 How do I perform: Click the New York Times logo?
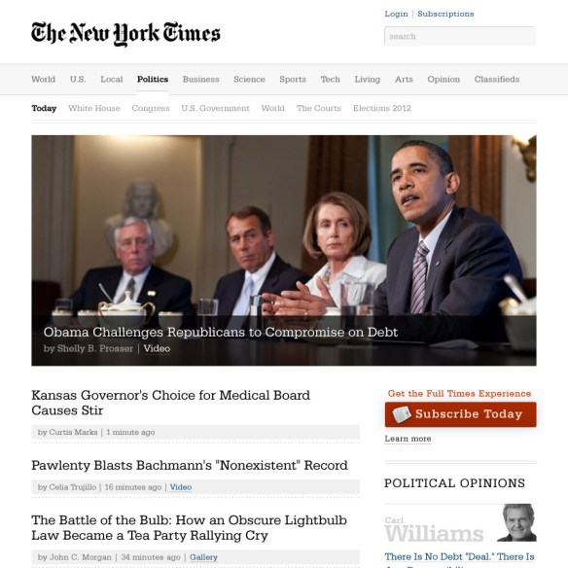pyautogui.click(x=125, y=34)
